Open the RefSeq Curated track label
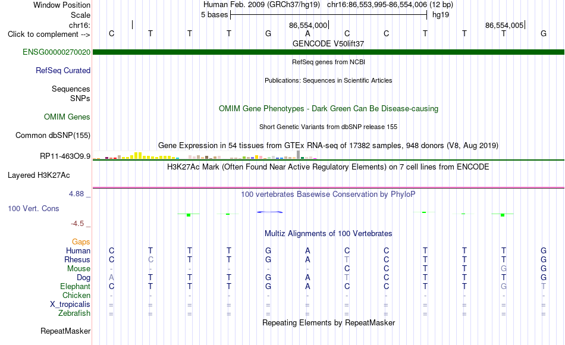 [x=62, y=70]
